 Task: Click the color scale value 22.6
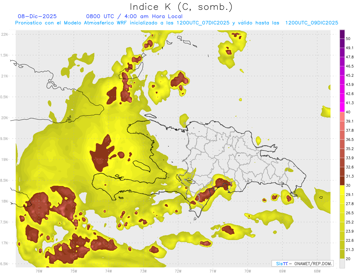tap(349, 241)
